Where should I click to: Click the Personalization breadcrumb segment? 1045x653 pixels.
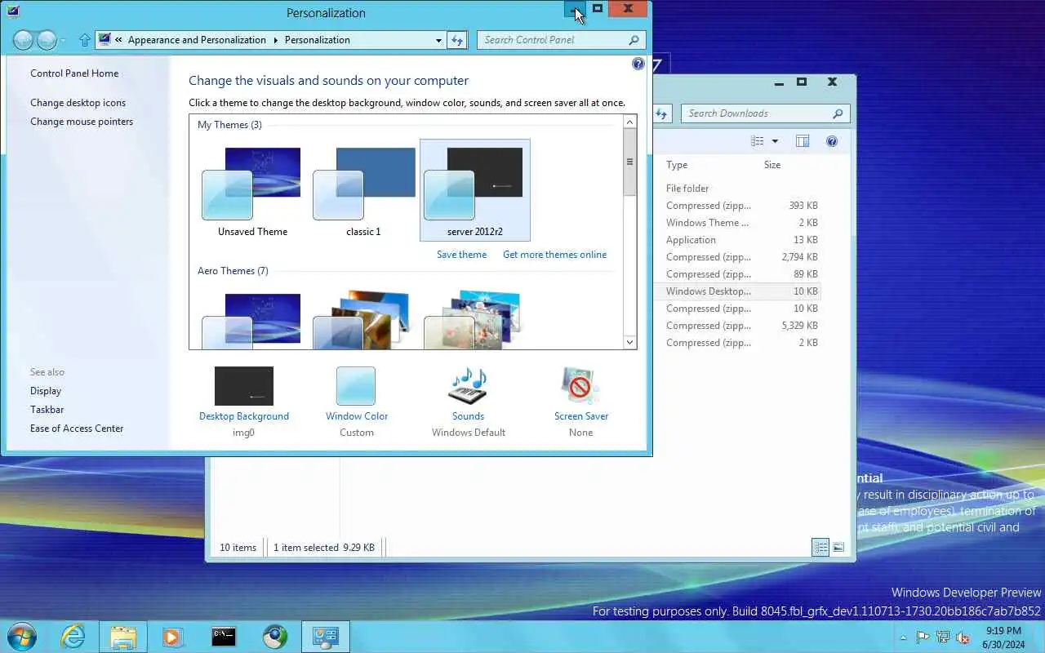(318, 39)
